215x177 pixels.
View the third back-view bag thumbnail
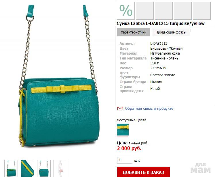[44, 168]
